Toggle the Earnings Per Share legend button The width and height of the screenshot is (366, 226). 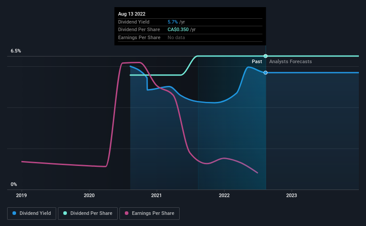click(149, 214)
